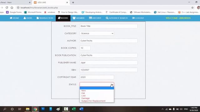Open the windows bookmark

(50, 12)
